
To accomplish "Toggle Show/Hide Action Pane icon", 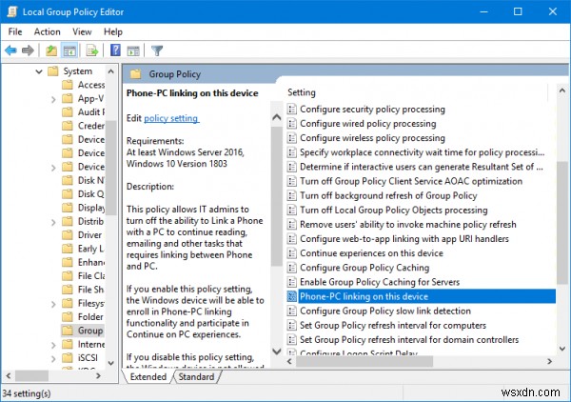I will (x=133, y=50).
